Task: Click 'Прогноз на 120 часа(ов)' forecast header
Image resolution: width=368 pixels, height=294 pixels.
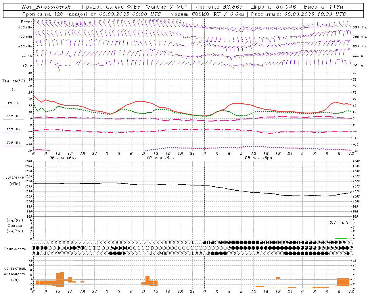Action: pyautogui.click(x=55, y=14)
